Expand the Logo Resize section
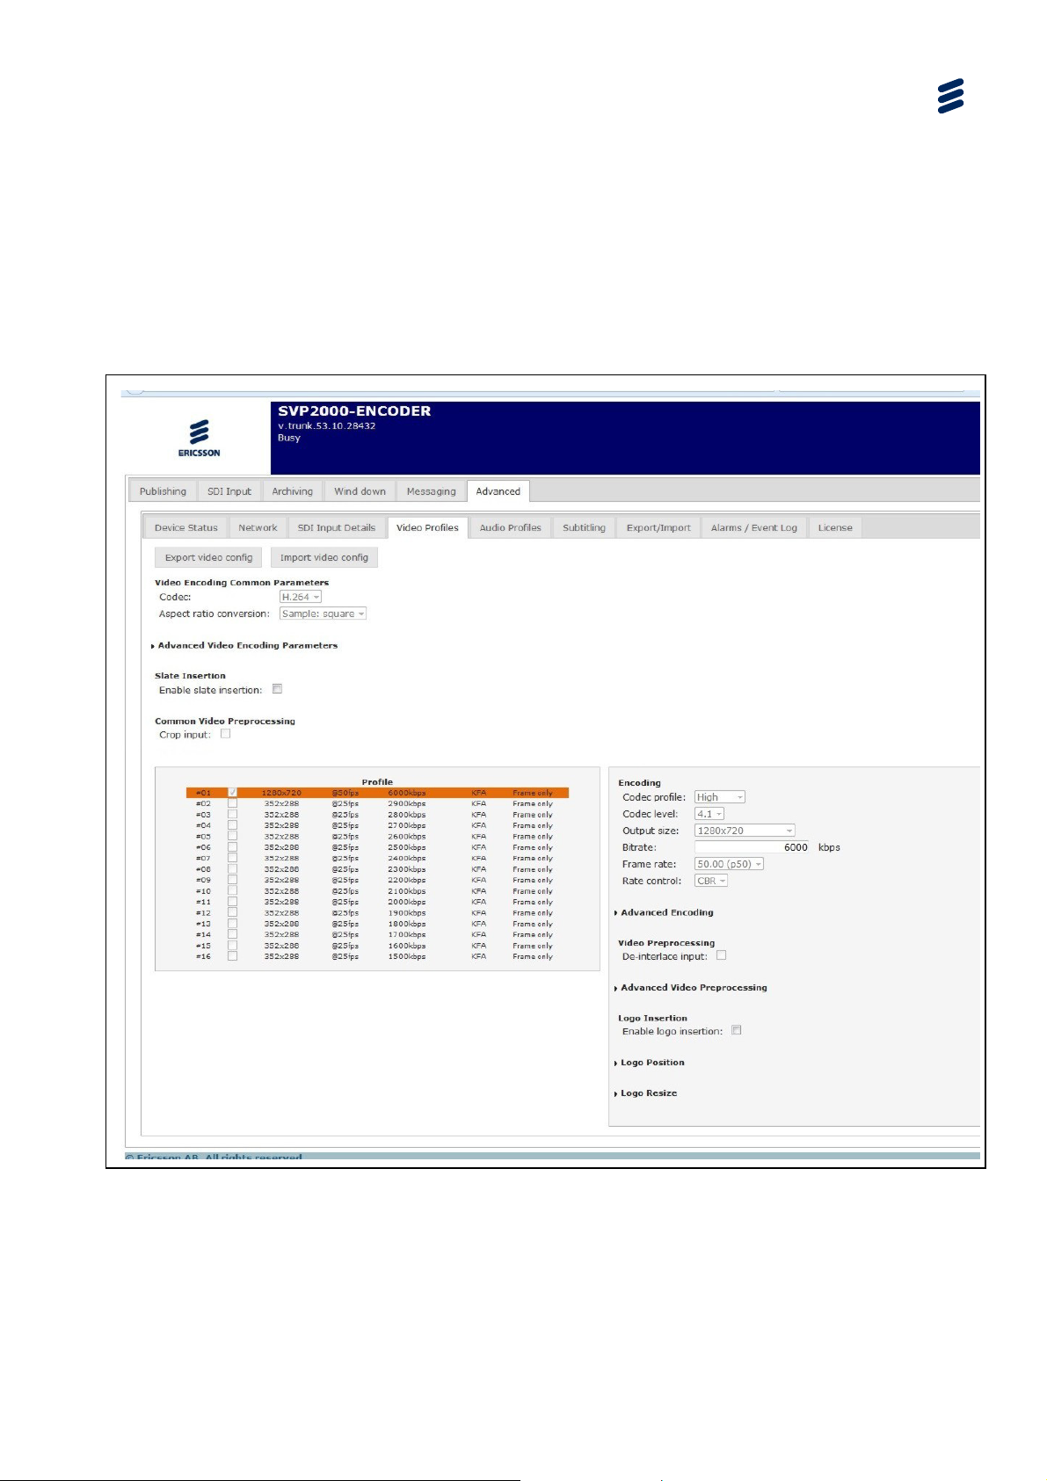Viewport: 1047px width, 1481px height. pos(645,1093)
